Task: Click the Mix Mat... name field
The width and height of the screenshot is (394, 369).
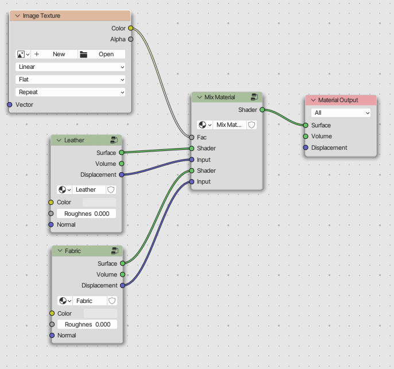Action: (230, 125)
